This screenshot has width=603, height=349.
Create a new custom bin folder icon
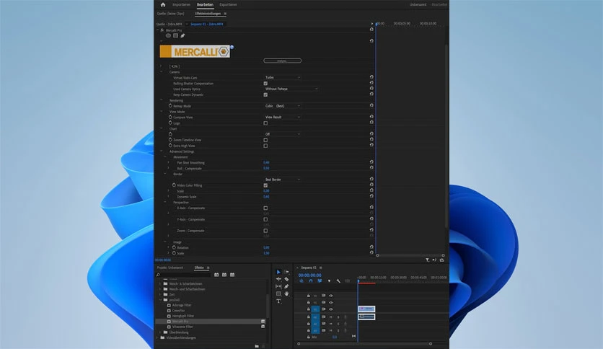[x=257, y=346]
